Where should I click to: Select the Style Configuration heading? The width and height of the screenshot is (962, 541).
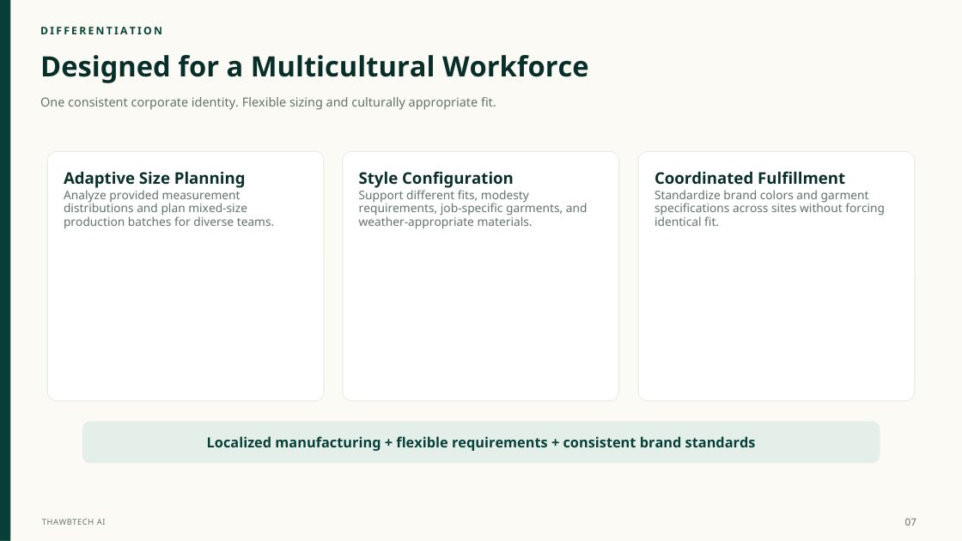(435, 178)
